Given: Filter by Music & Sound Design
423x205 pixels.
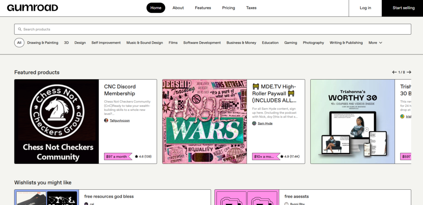Looking at the screenshot, I should pyautogui.click(x=145, y=42).
